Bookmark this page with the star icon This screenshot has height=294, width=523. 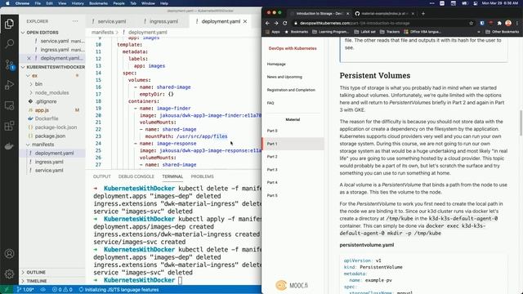point(471,24)
